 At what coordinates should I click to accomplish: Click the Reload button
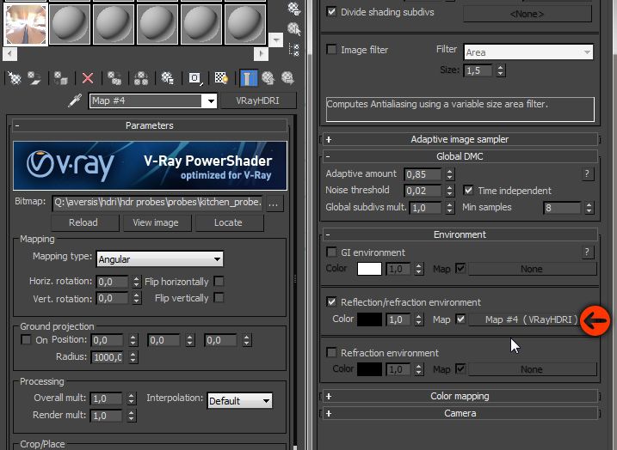tap(83, 222)
